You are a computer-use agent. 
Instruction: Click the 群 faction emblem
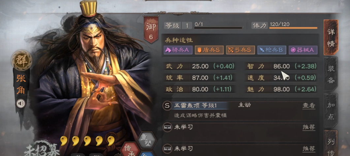point(22,60)
